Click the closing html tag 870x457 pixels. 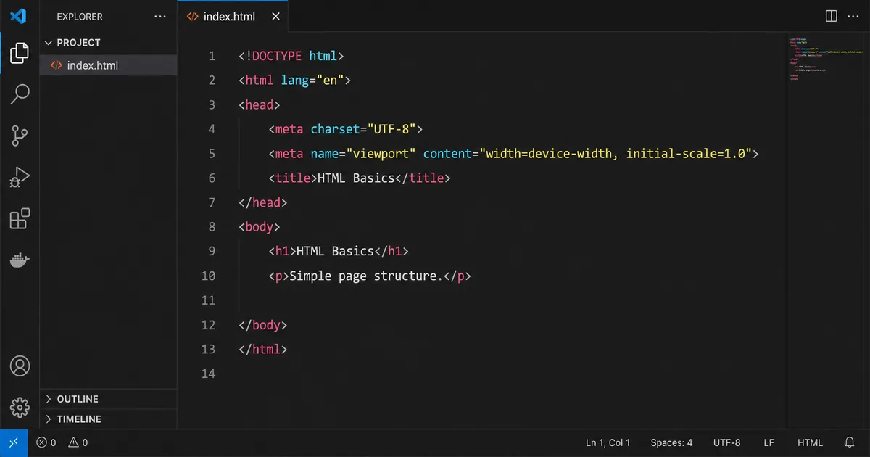[x=263, y=349]
